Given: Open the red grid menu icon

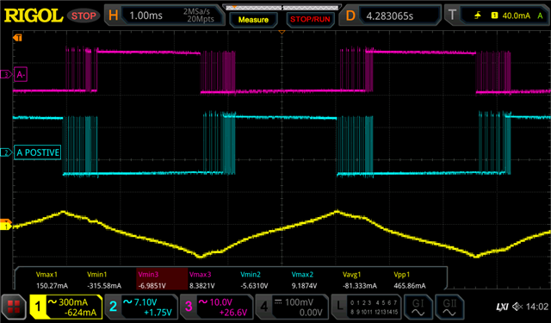Looking at the screenshot, I should click(x=14, y=307).
